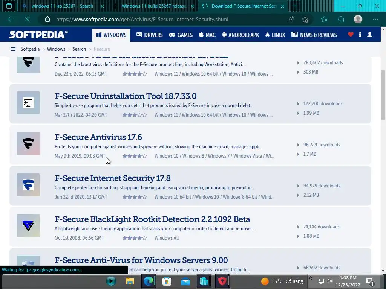Screen dimensions: 386x289
Task: Open NEWS & REVIEWS section
Action: point(314,35)
